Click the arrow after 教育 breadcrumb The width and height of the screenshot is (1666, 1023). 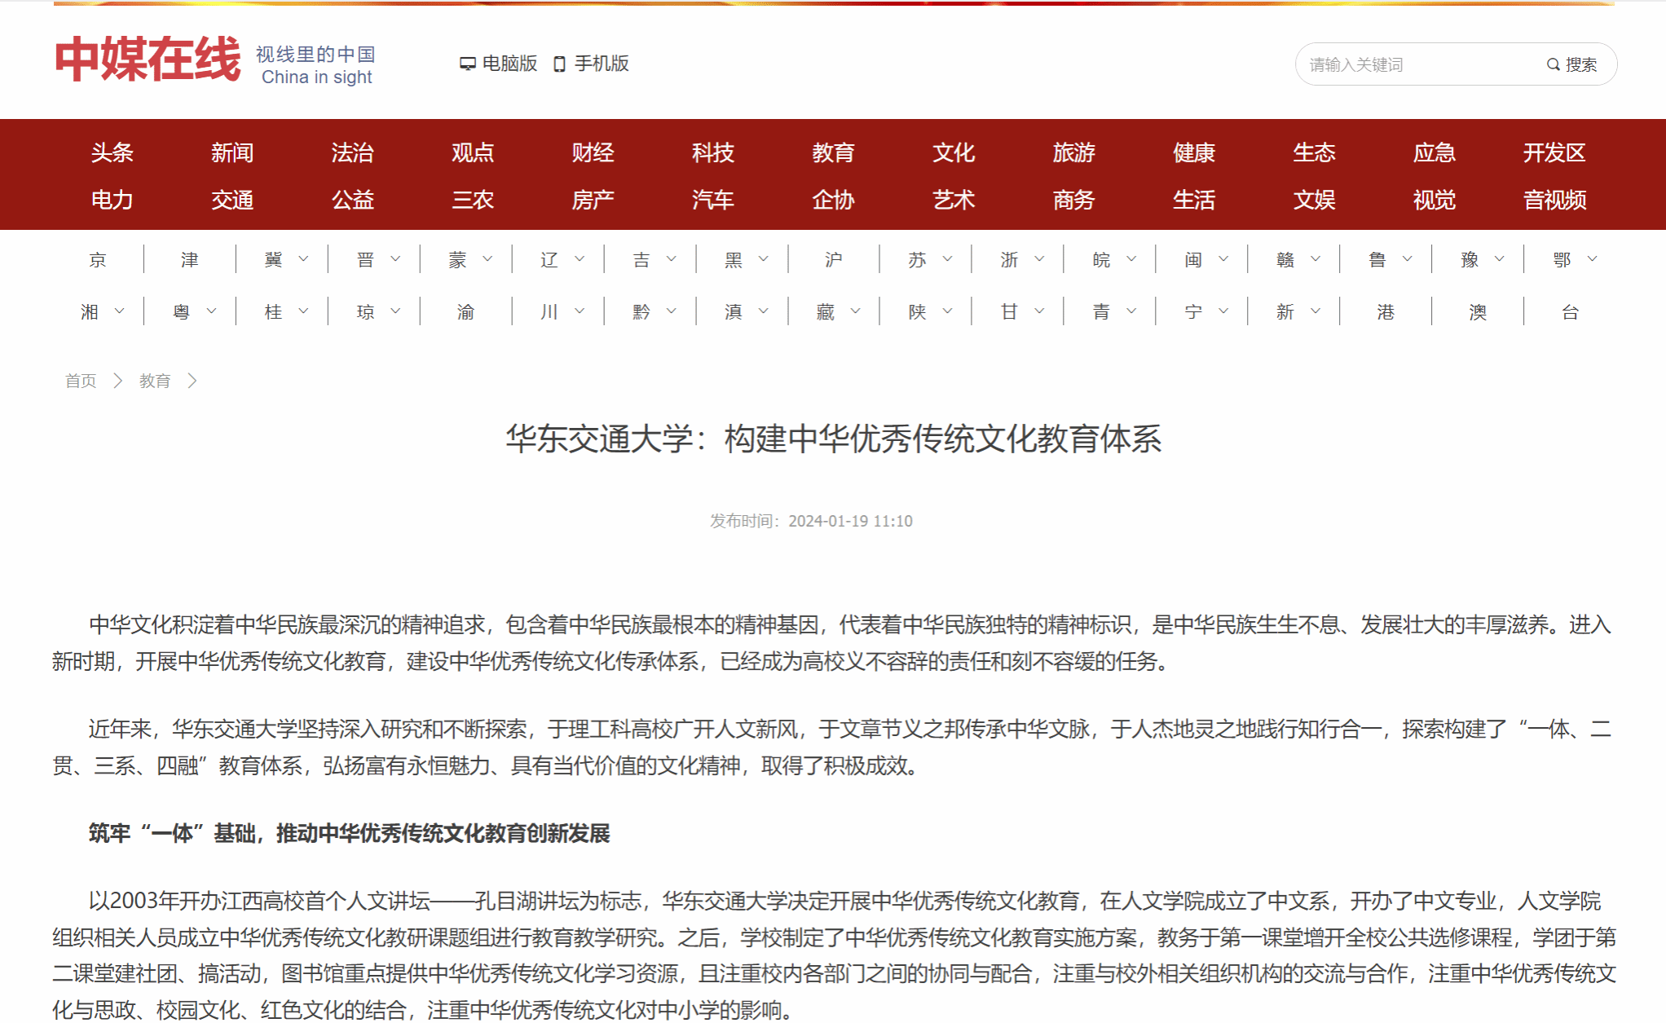click(192, 381)
